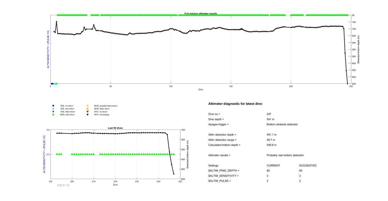Click the 'Bottom obstacle detected' value
The image size is (388, 201).
point(282,124)
